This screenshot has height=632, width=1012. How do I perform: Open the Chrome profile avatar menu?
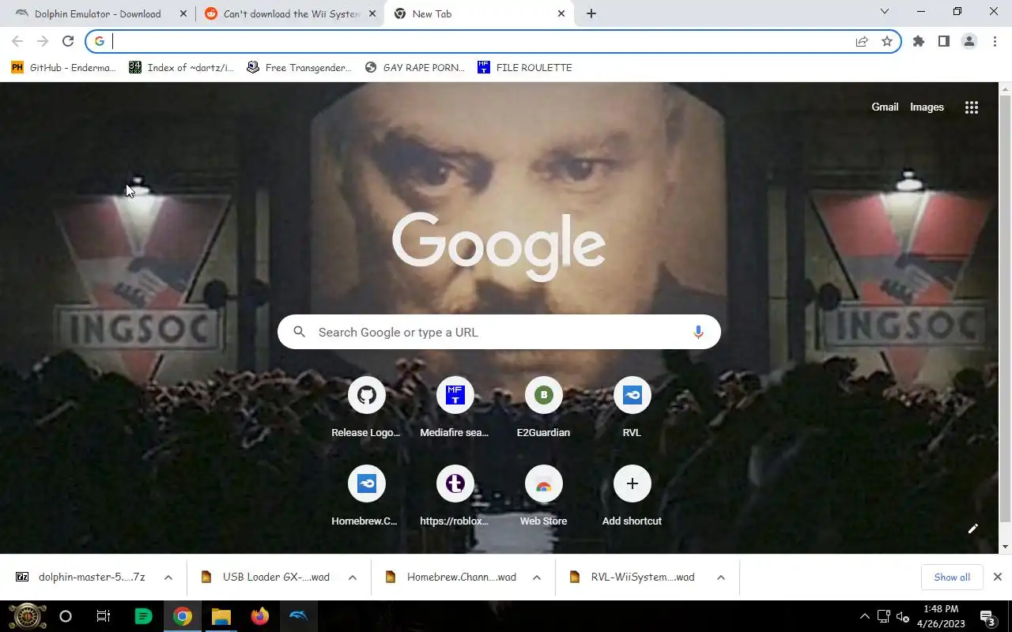point(969,42)
